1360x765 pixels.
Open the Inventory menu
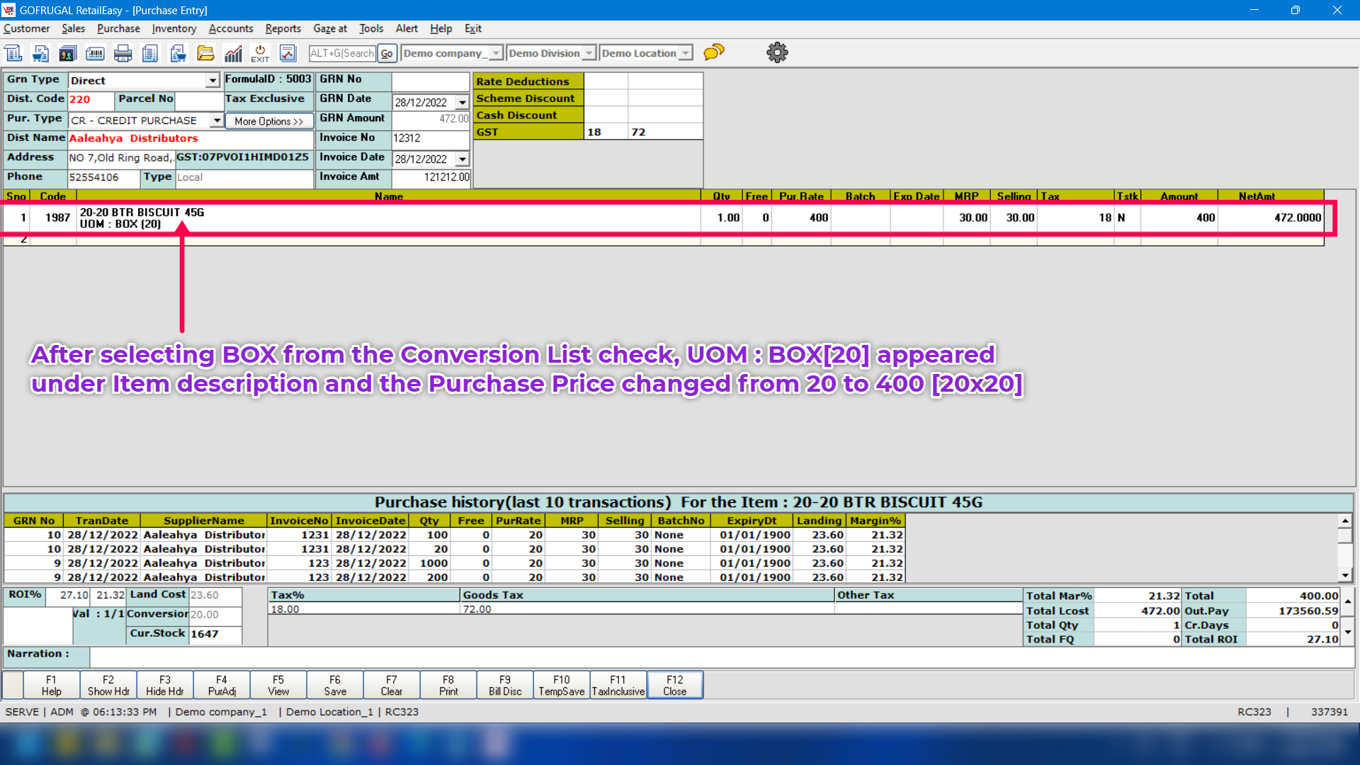click(x=174, y=28)
